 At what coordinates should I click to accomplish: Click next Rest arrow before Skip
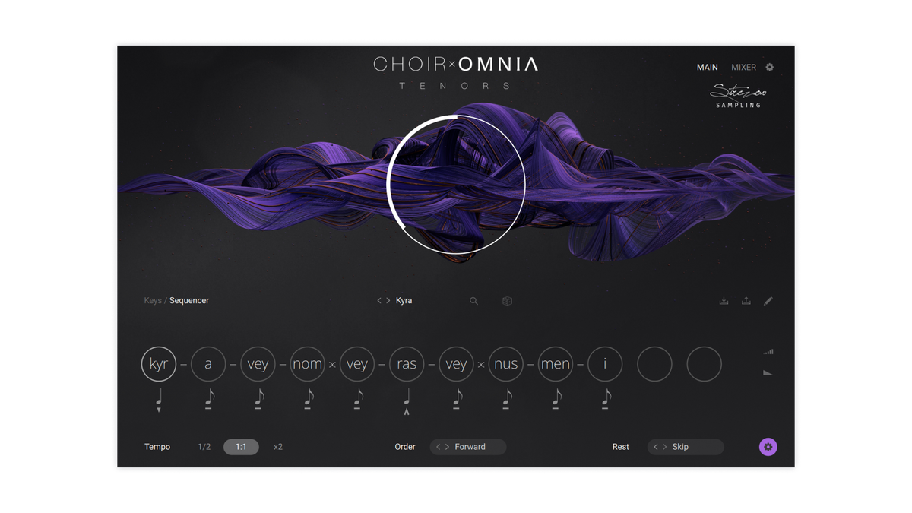664,447
